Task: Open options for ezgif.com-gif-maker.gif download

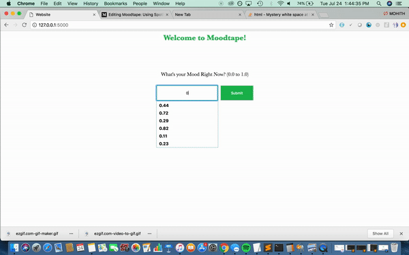Action: (71, 233)
